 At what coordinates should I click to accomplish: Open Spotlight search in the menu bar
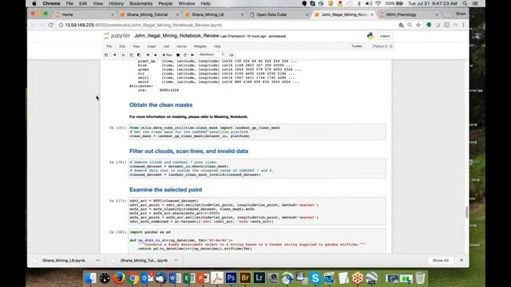pyautogui.click(x=465, y=3)
